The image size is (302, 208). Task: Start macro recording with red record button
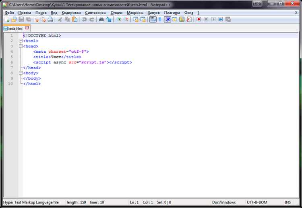(x=199, y=19)
